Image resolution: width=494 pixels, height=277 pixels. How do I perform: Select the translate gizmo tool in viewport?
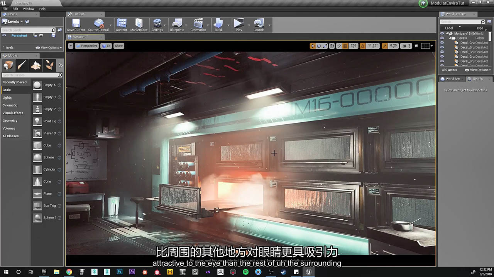[x=313, y=46]
